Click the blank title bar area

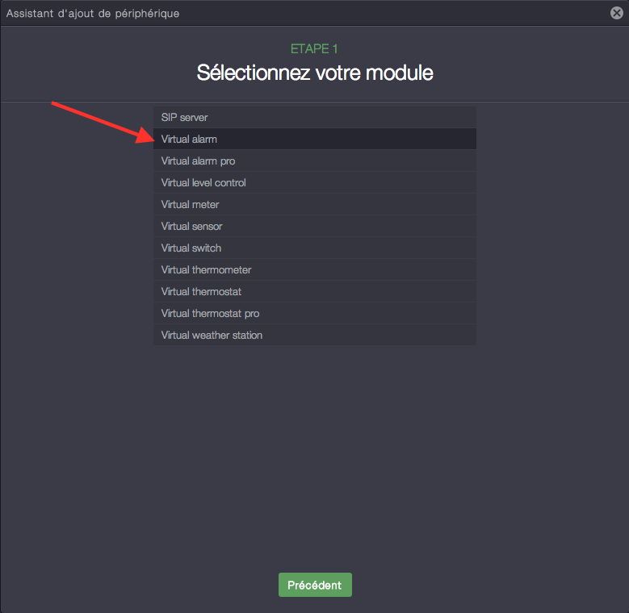coord(388,14)
